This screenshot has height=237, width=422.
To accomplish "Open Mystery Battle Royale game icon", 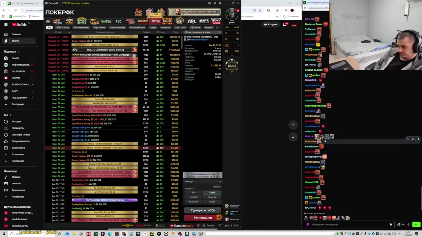I will point(81,21).
